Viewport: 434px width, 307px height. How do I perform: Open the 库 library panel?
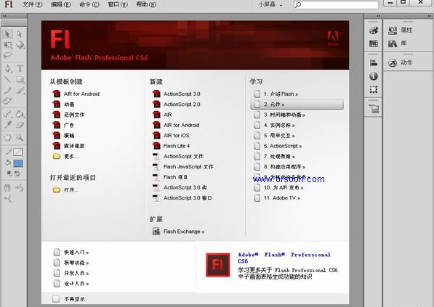(397, 44)
